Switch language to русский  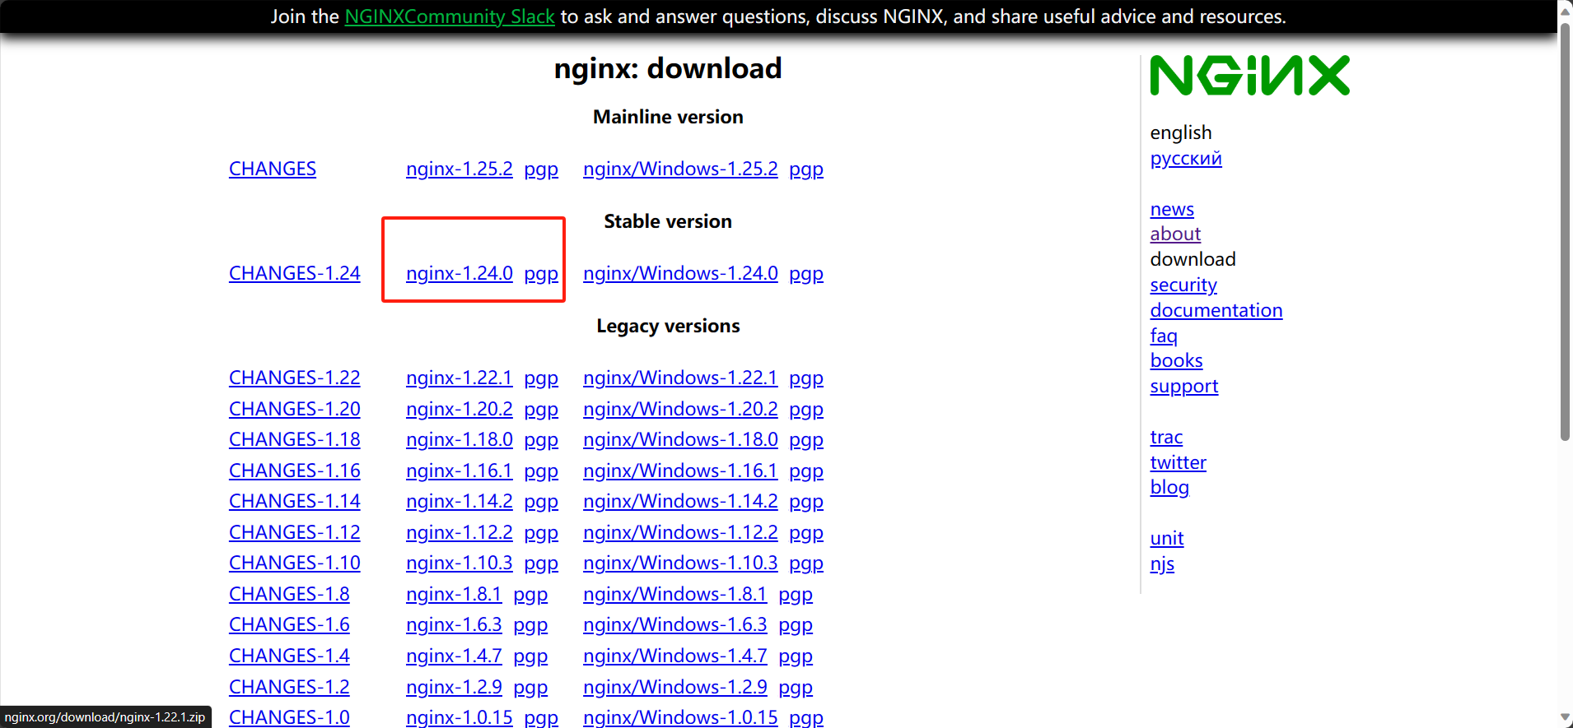1185,158
